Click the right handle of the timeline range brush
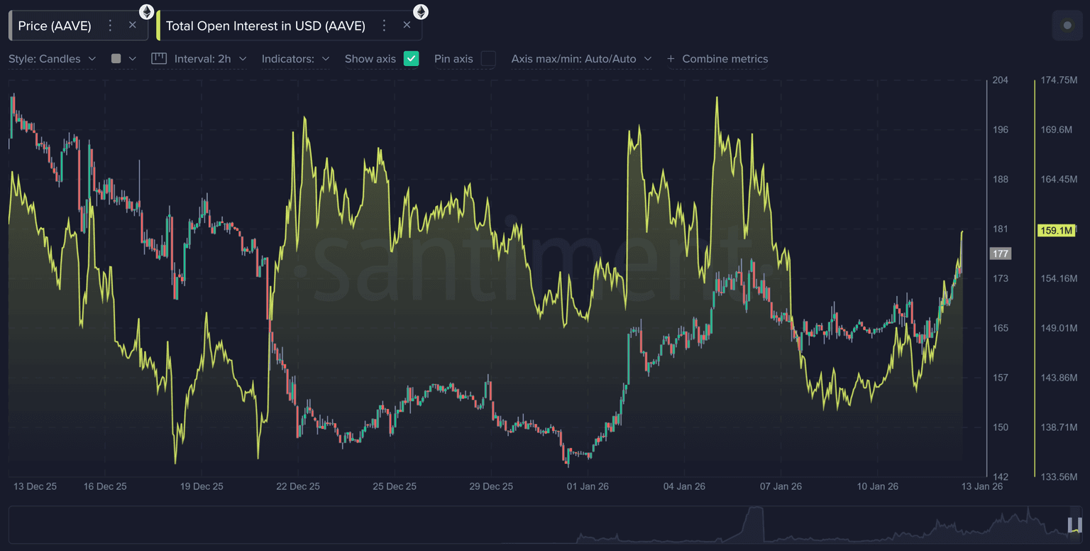This screenshot has height=551, width=1090. pyautogui.click(x=1080, y=525)
